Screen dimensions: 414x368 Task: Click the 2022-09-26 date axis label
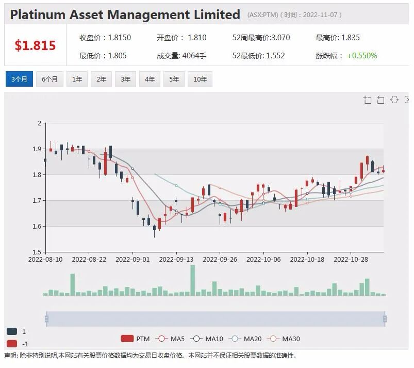click(220, 259)
